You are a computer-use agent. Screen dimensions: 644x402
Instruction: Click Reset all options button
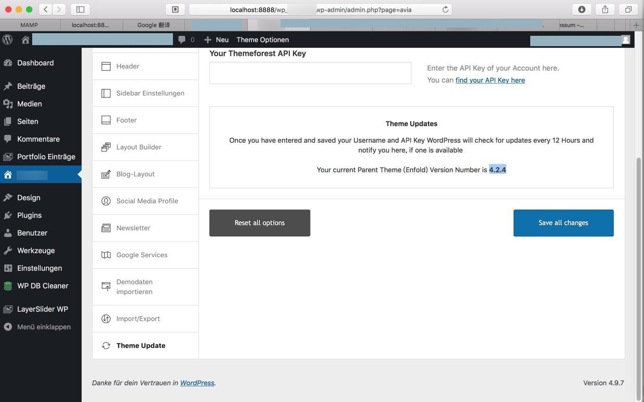point(260,223)
